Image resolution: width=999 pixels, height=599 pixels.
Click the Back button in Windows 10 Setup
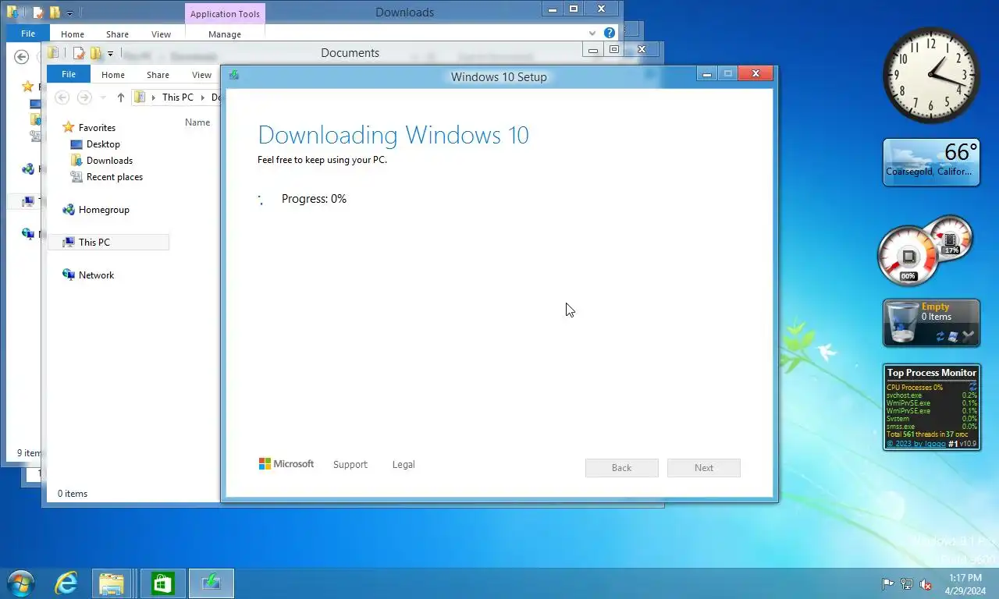(622, 468)
